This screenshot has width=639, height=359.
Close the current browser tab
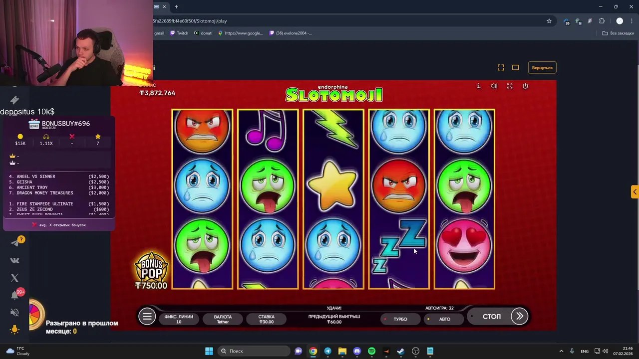[x=164, y=6]
